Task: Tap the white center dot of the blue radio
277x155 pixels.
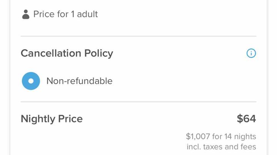Action: (x=31, y=81)
